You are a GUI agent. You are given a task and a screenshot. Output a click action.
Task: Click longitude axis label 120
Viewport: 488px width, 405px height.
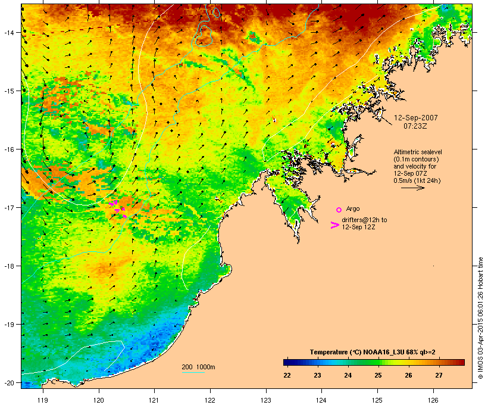tap(99, 400)
